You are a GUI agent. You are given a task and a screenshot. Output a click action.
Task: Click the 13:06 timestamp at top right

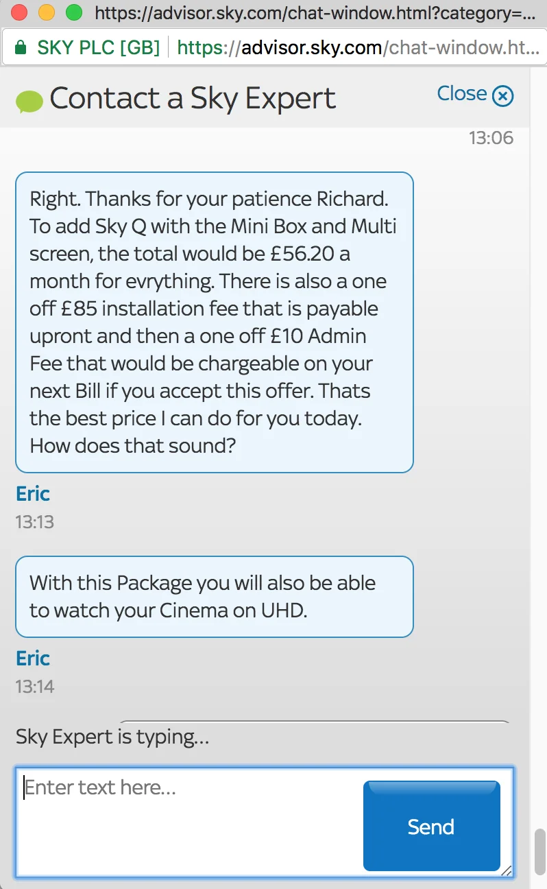pos(491,138)
